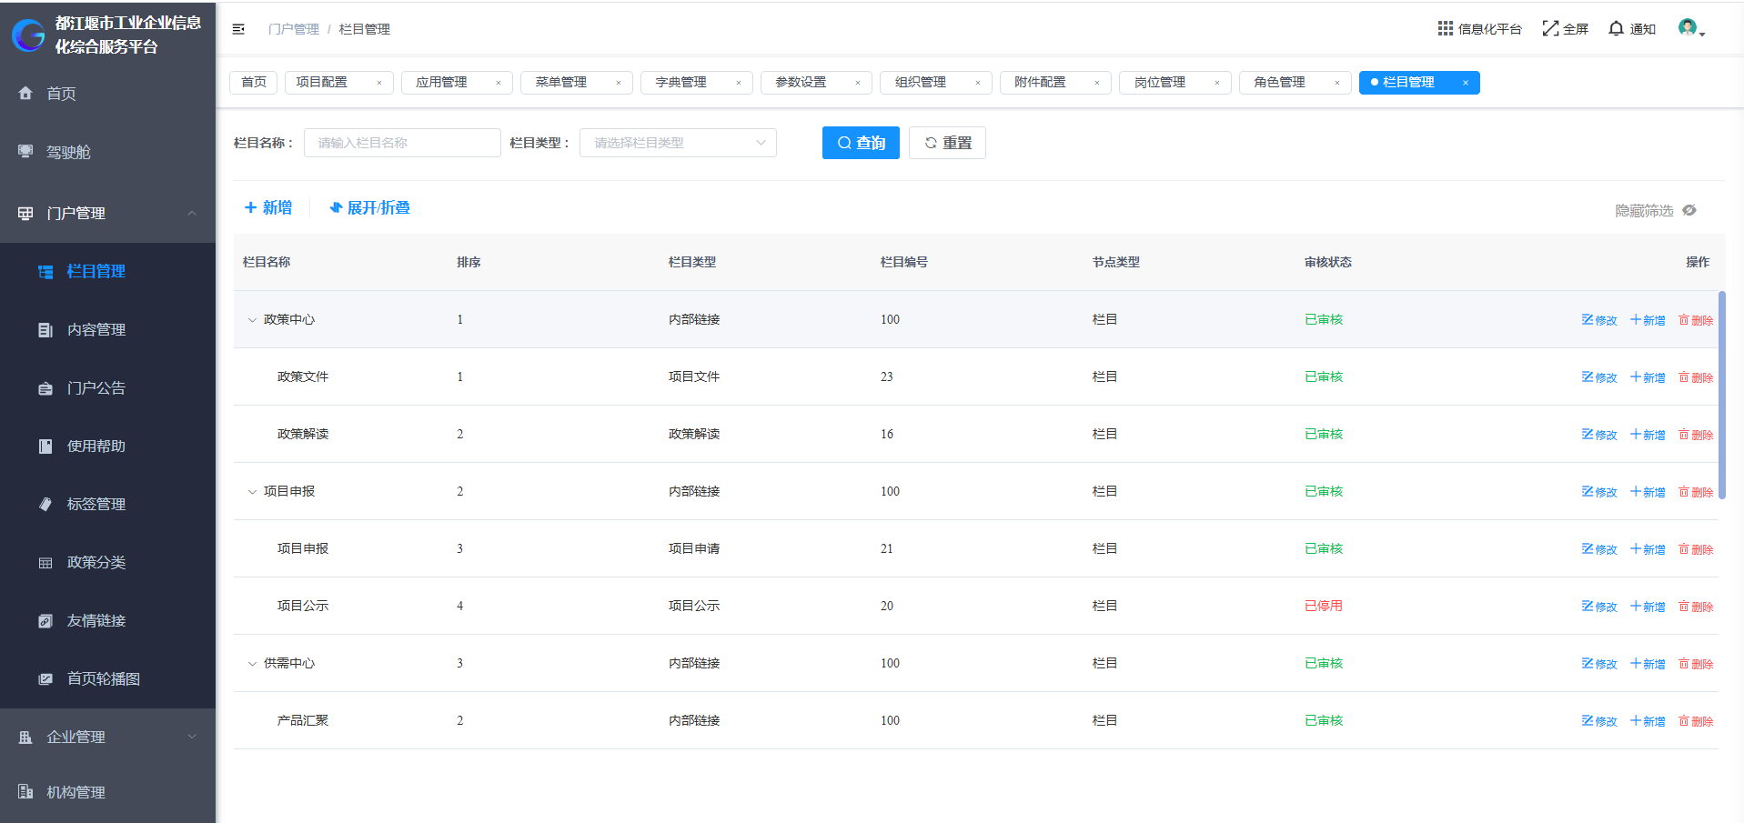Viewport: 1744px width, 823px height.
Task: Collapse the 政策中心 tree row
Action: click(x=252, y=320)
